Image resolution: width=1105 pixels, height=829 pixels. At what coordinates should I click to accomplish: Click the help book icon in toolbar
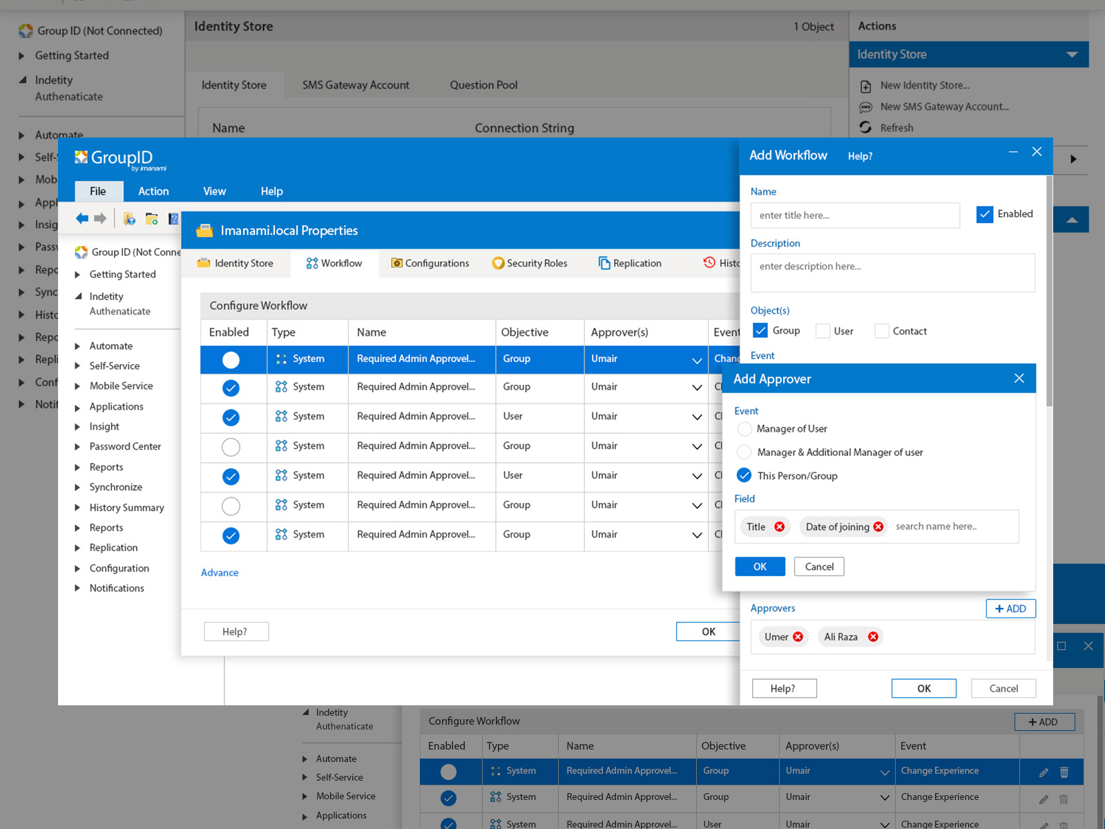(x=173, y=219)
